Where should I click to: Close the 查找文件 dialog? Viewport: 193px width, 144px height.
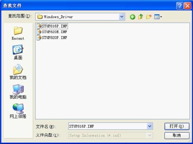pyautogui.click(x=187, y=6)
